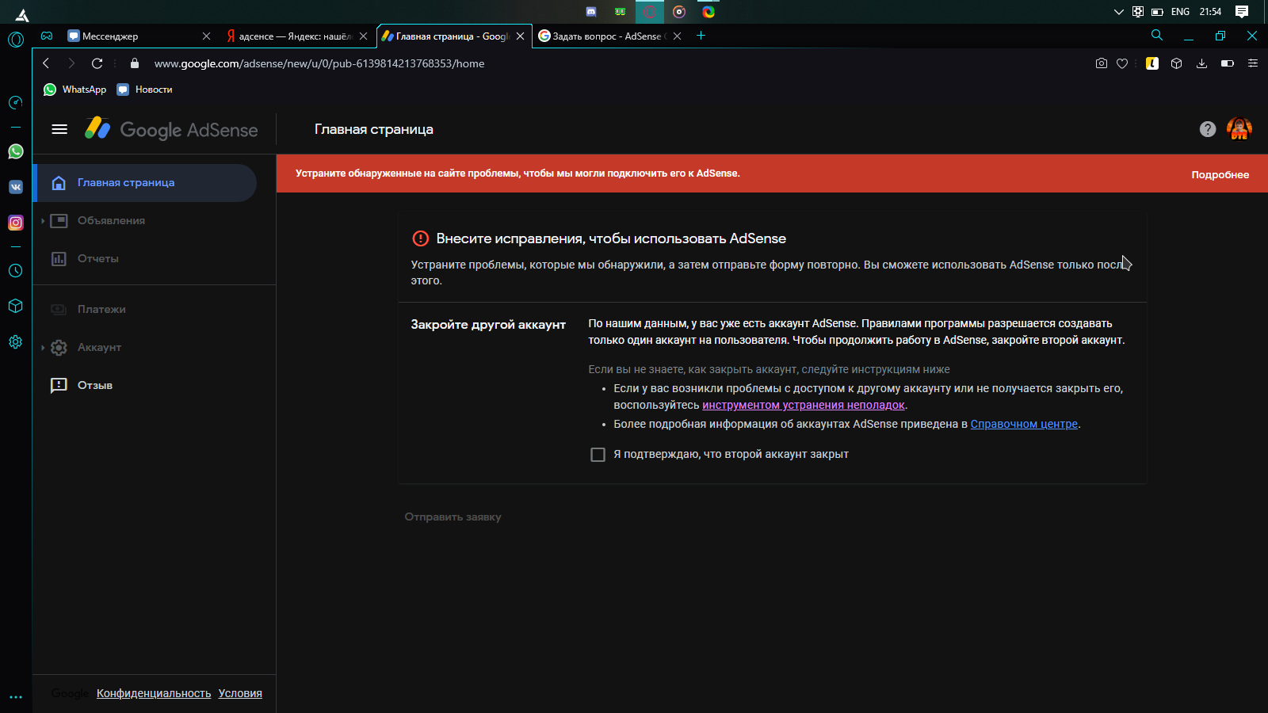Open VK in the Opera sidebar
Viewport: 1268px width, 713px height.
[x=16, y=187]
